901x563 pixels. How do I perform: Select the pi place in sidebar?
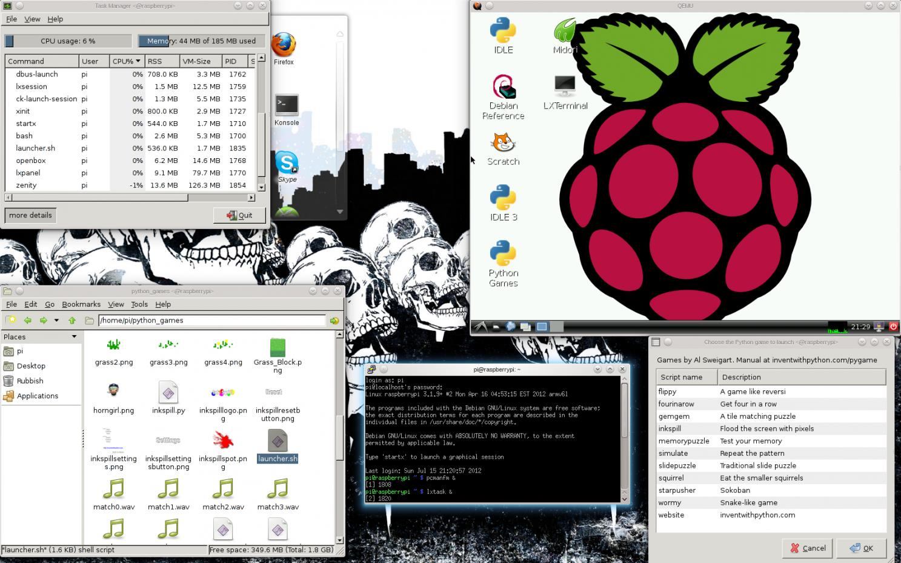click(x=41, y=351)
